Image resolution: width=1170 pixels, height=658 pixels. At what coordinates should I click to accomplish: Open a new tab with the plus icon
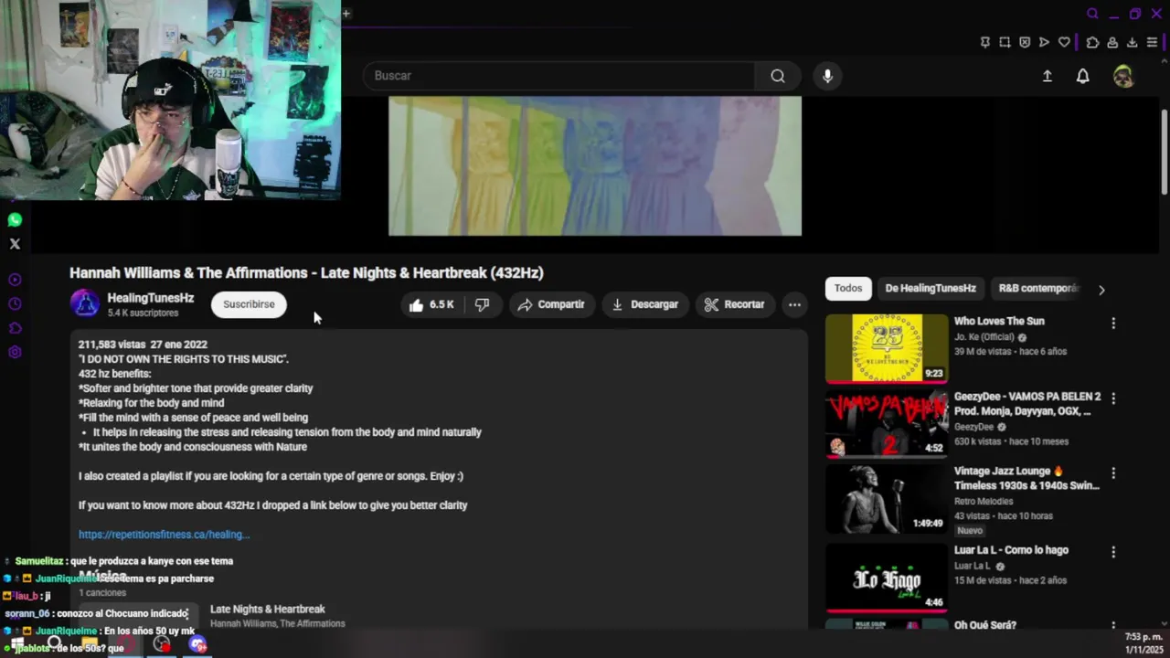[346, 13]
